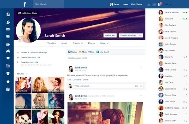Image resolution: width=189 pixels, height=124 pixels.
Task: Expand the More dropdown on profile tabs
Action: (104, 43)
